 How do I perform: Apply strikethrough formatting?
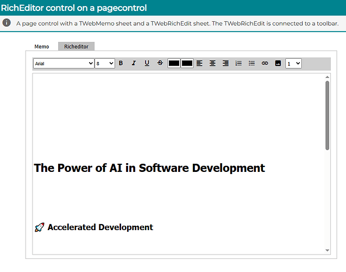tap(160, 63)
